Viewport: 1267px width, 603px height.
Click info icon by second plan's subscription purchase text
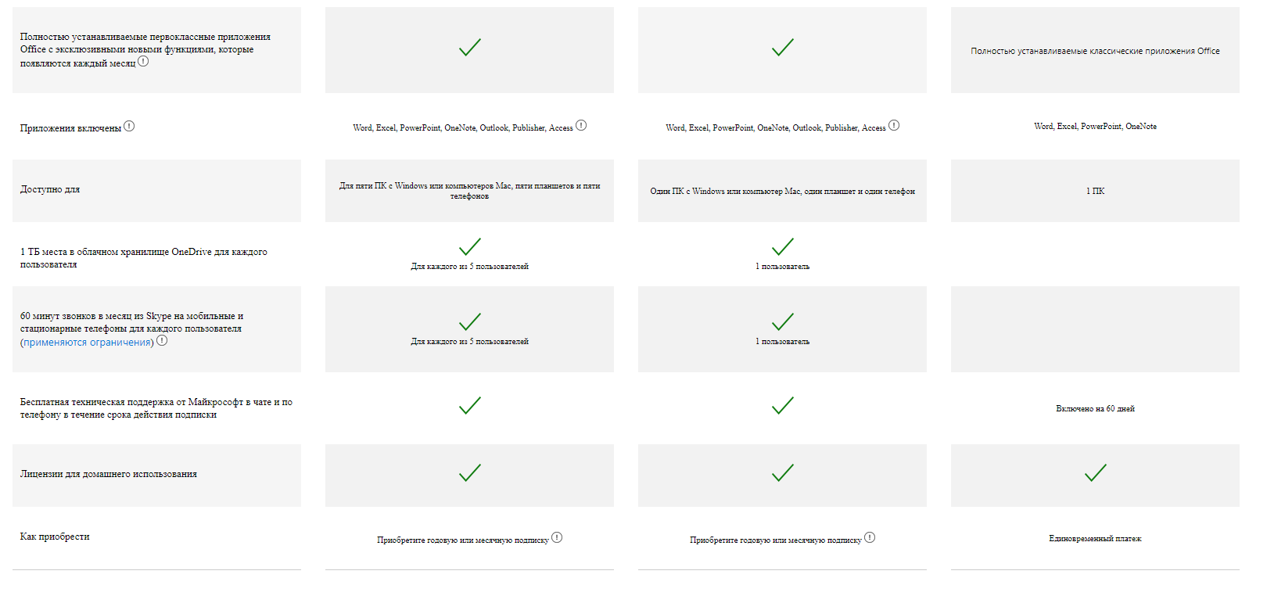click(870, 537)
